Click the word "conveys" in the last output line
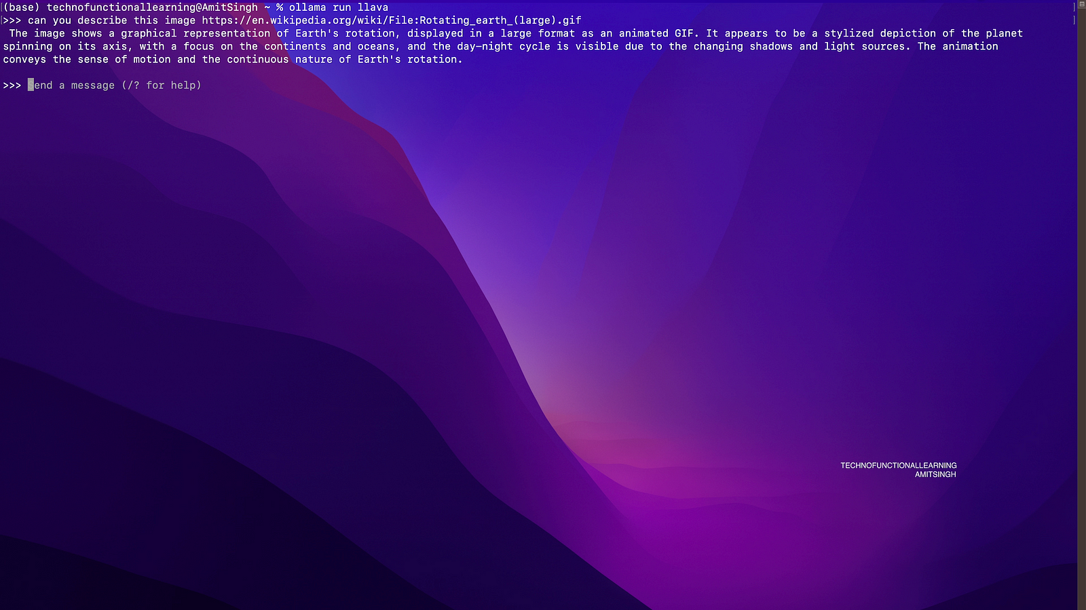1086x610 pixels. click(24, 60)
